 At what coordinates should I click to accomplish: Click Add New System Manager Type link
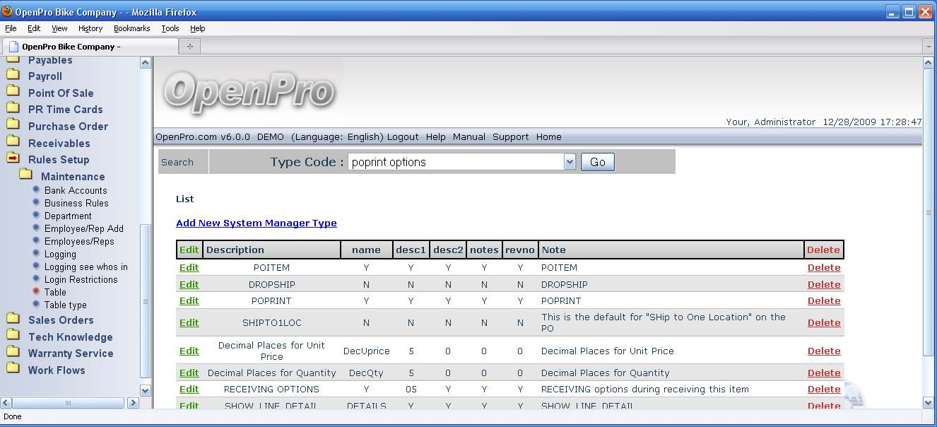tap(256, 223)
